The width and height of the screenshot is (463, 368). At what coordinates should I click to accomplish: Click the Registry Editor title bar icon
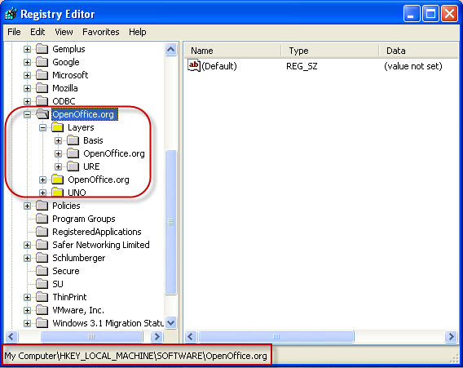11,14
